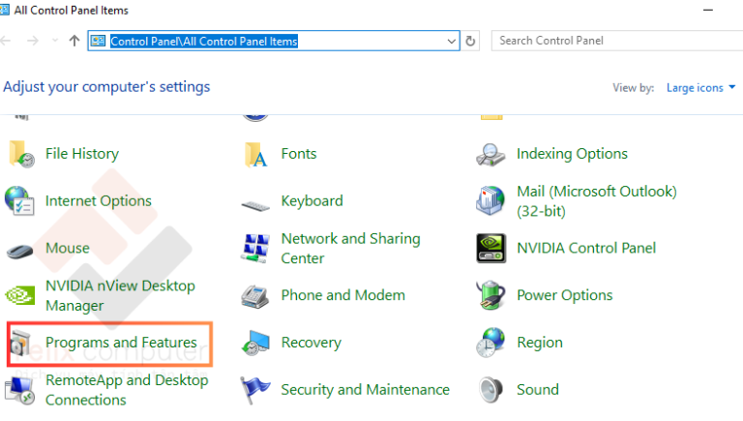
Task: Open the Mail (Microsoft Outlook) icon
Action: pos(490,201)
